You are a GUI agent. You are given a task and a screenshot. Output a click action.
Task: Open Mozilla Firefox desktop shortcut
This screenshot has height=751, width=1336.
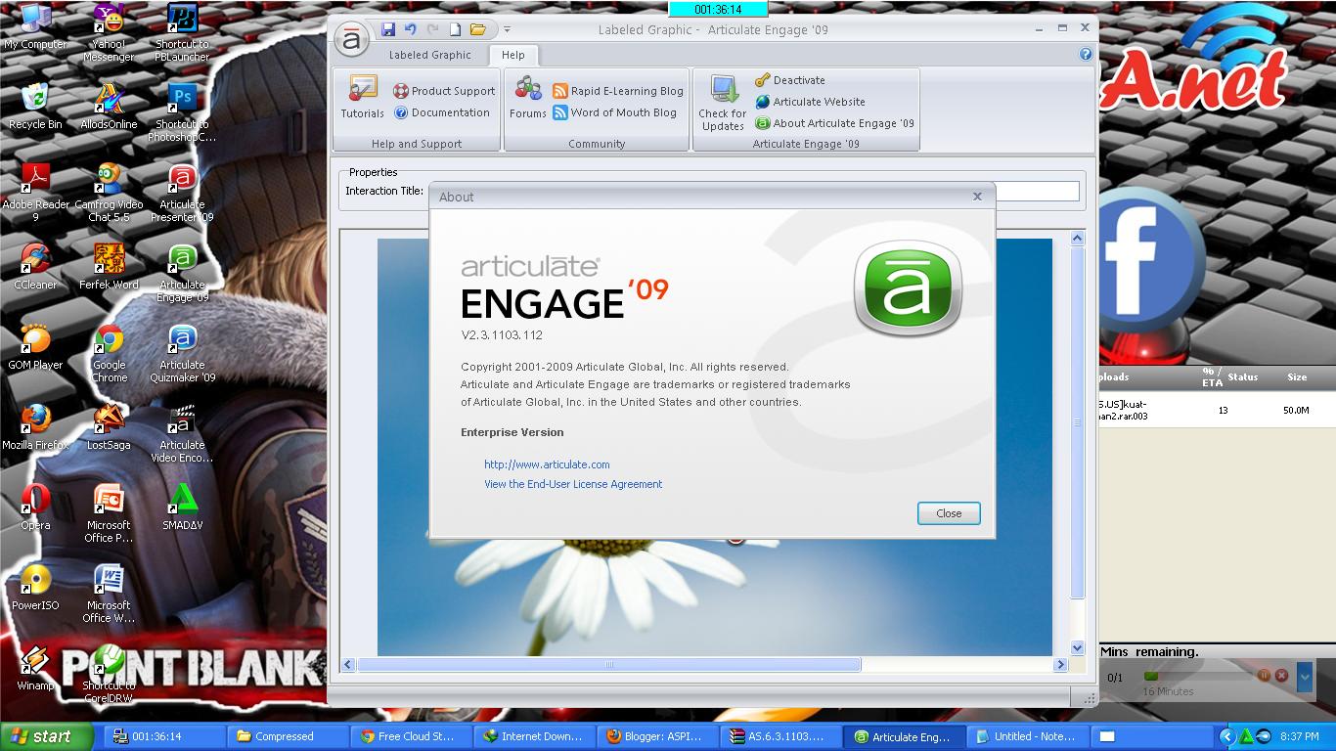pyautogui.click(x=35, y=426)
